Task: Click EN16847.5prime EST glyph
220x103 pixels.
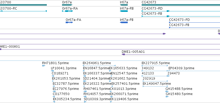Action: pyautogui.click(x=84, y=71)
